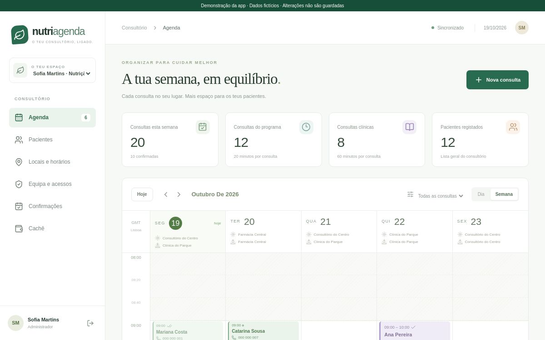
Task: Click the GMT Lisboa timezone label
Action: point(136,226)
